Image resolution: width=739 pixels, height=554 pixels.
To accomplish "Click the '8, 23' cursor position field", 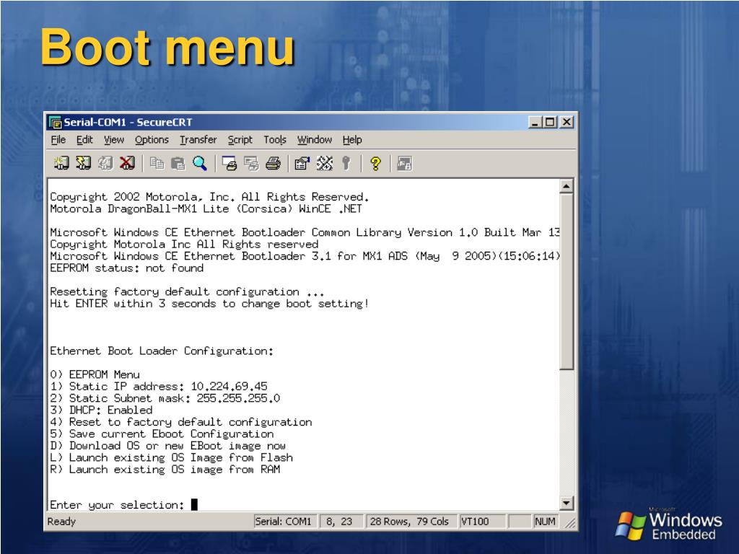I will tap(341, 522).
